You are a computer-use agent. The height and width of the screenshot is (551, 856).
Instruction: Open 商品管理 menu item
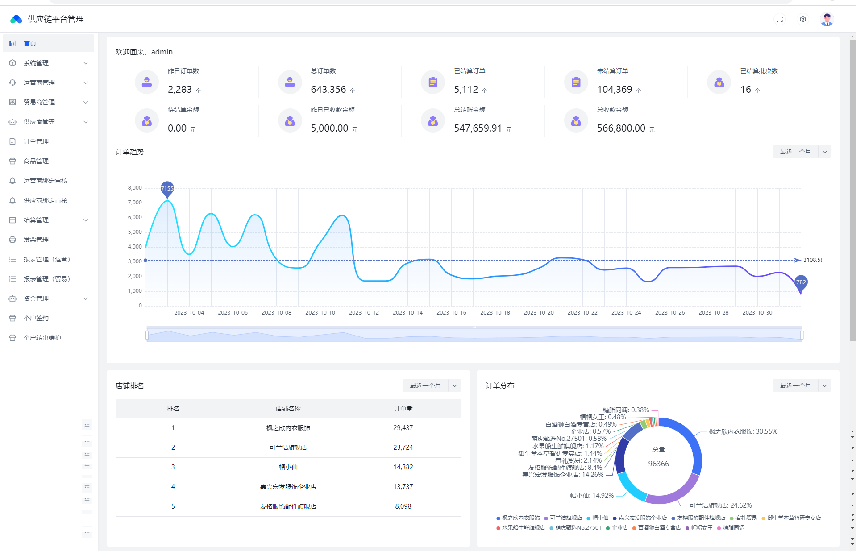(x=49, y=161)
